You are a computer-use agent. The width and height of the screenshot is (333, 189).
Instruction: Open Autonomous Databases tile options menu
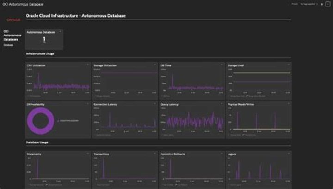(x=60, y=32)
